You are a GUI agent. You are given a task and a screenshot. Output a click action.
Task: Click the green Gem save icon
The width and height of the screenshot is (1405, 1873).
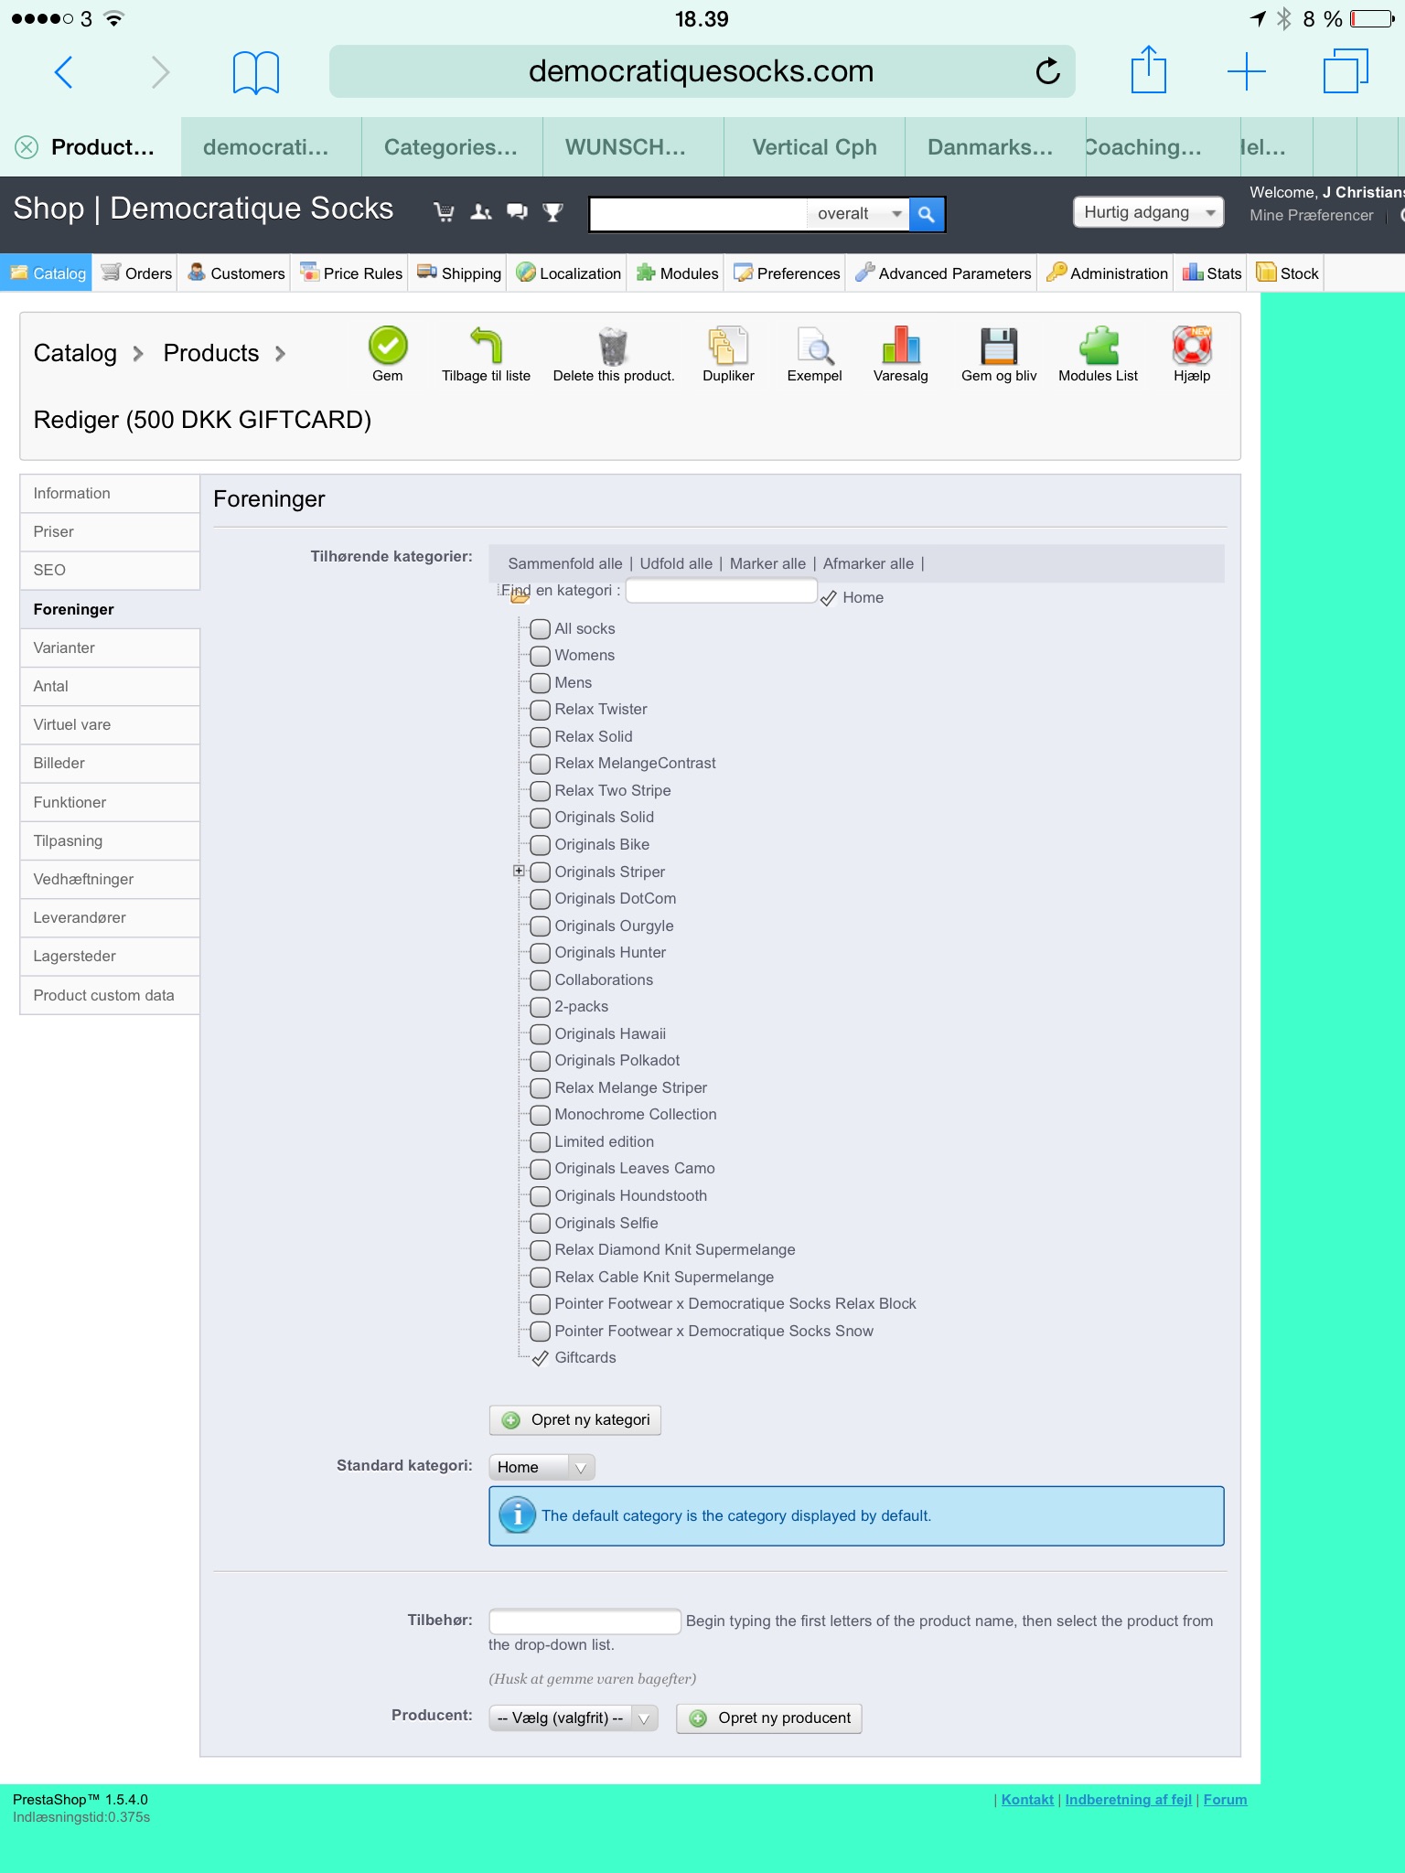click(x=388, y=346)
